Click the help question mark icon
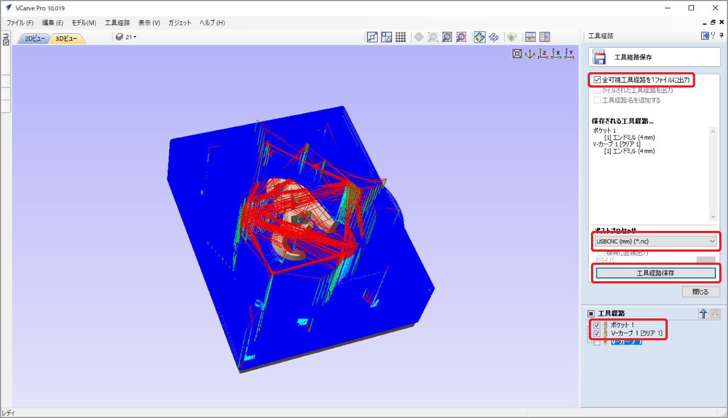This screenshot has width=728, height=418. coord(713,36)
